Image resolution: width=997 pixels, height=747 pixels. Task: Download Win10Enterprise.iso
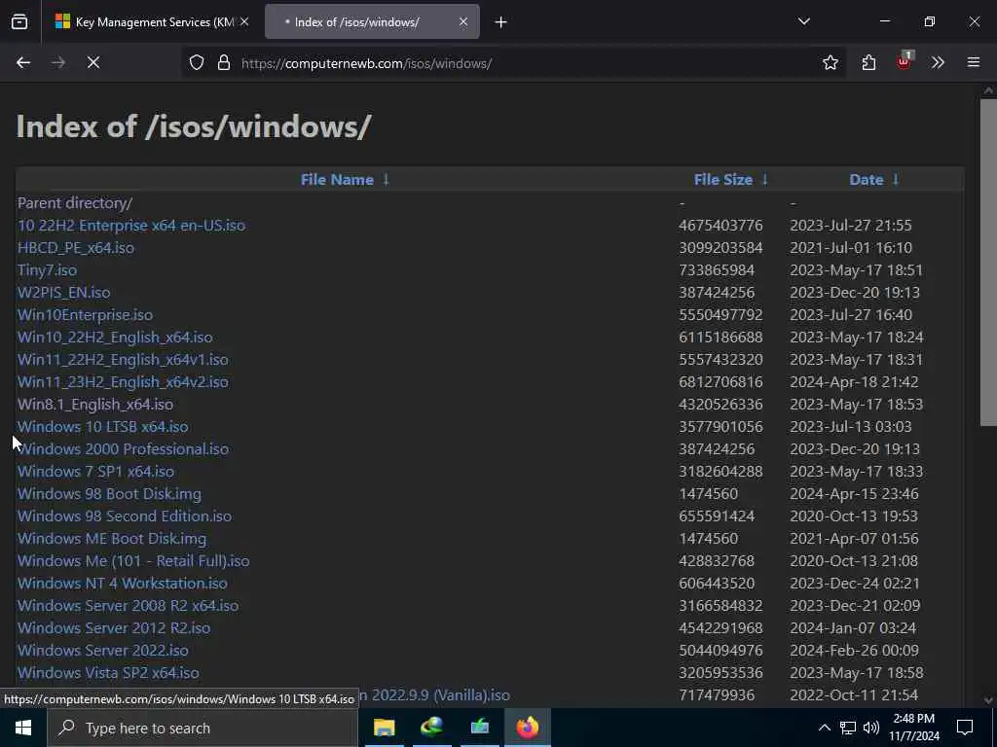[x=86, y=315]
